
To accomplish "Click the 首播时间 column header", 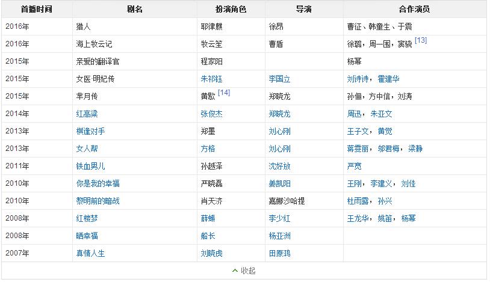I will [37, 10].
